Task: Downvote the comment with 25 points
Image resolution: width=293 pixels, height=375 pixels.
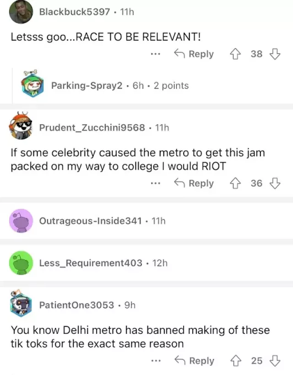Action: point(275,361)
